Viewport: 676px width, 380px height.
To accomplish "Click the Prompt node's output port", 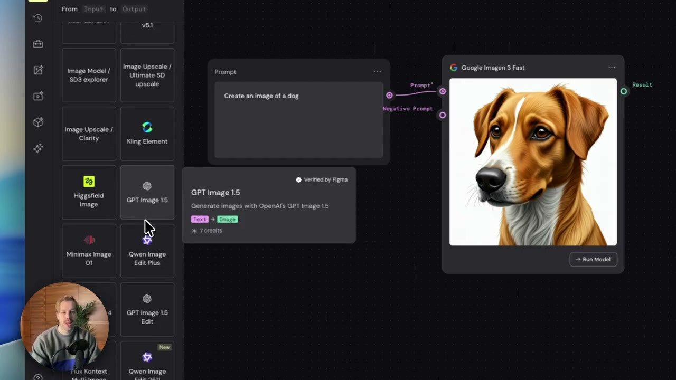I will (389, 96).
